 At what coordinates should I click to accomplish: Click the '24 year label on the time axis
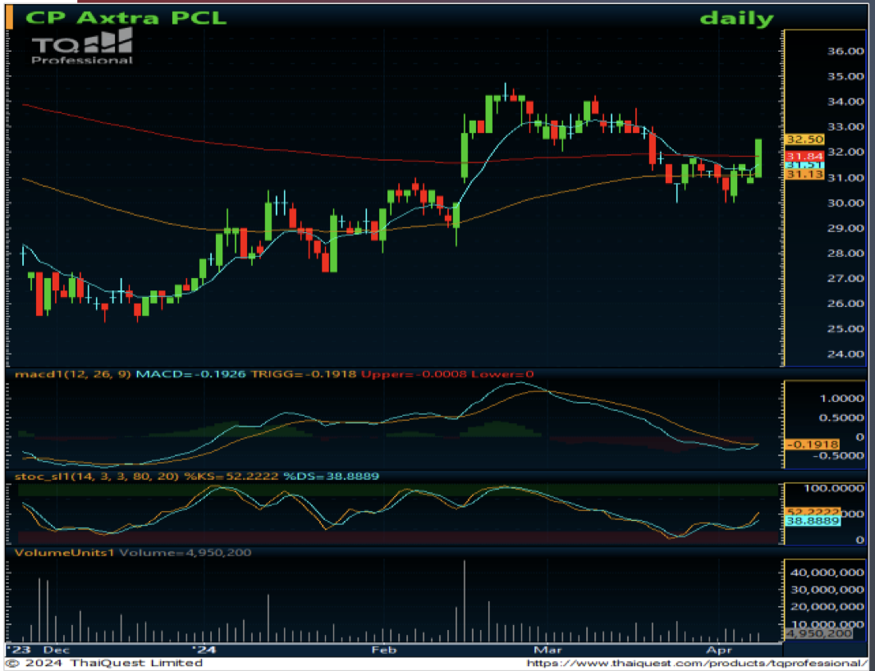click(x=203, y=650)
